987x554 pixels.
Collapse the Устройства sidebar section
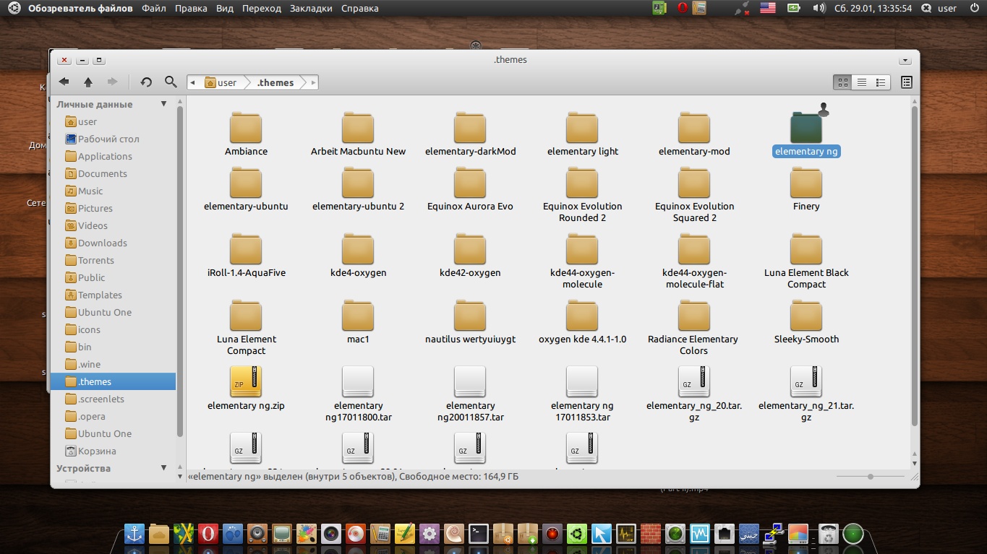pyautogui.click(x=164, y=468)
